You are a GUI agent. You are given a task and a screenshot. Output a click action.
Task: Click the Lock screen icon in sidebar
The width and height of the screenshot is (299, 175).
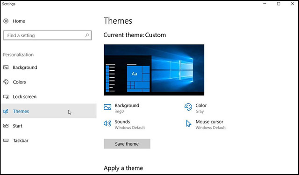point(6,97)
